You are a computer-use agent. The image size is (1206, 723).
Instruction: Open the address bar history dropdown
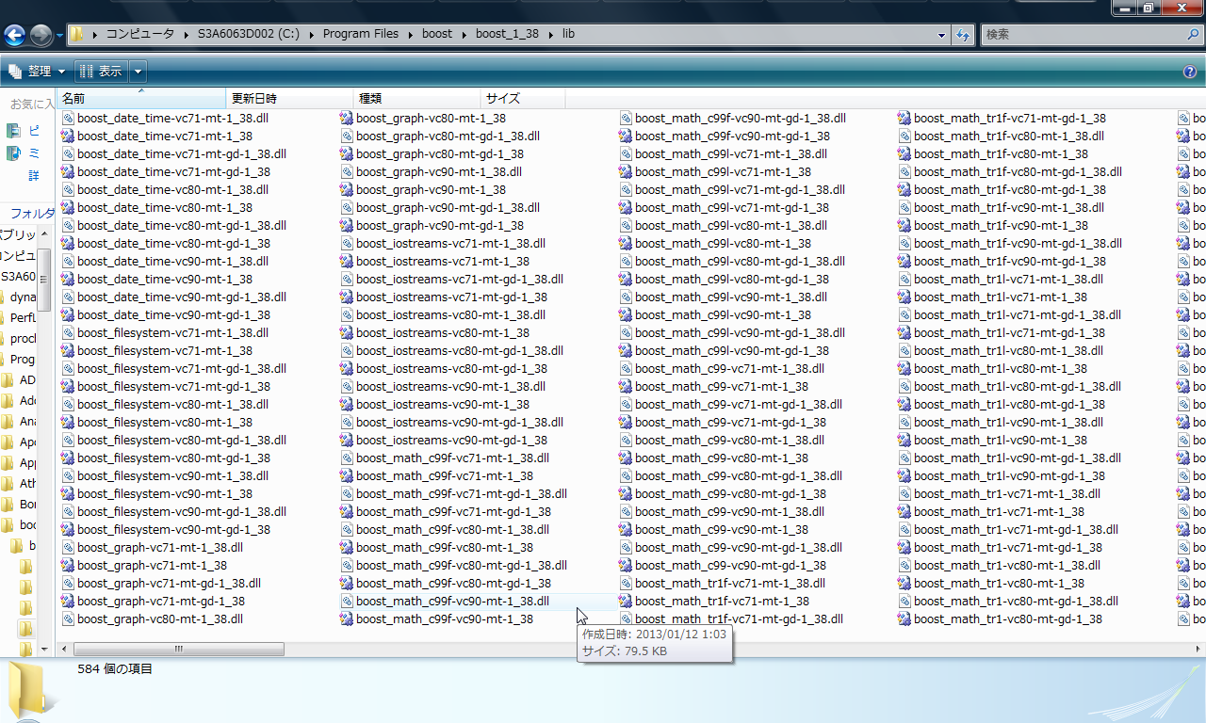pos(942,35)
